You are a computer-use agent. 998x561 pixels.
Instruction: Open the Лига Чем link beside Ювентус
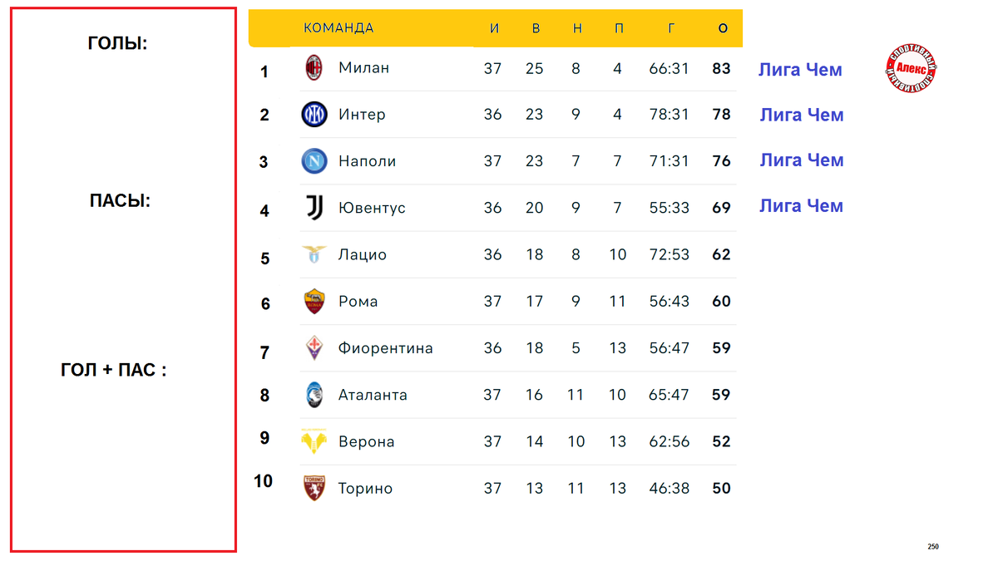point(801,205)
